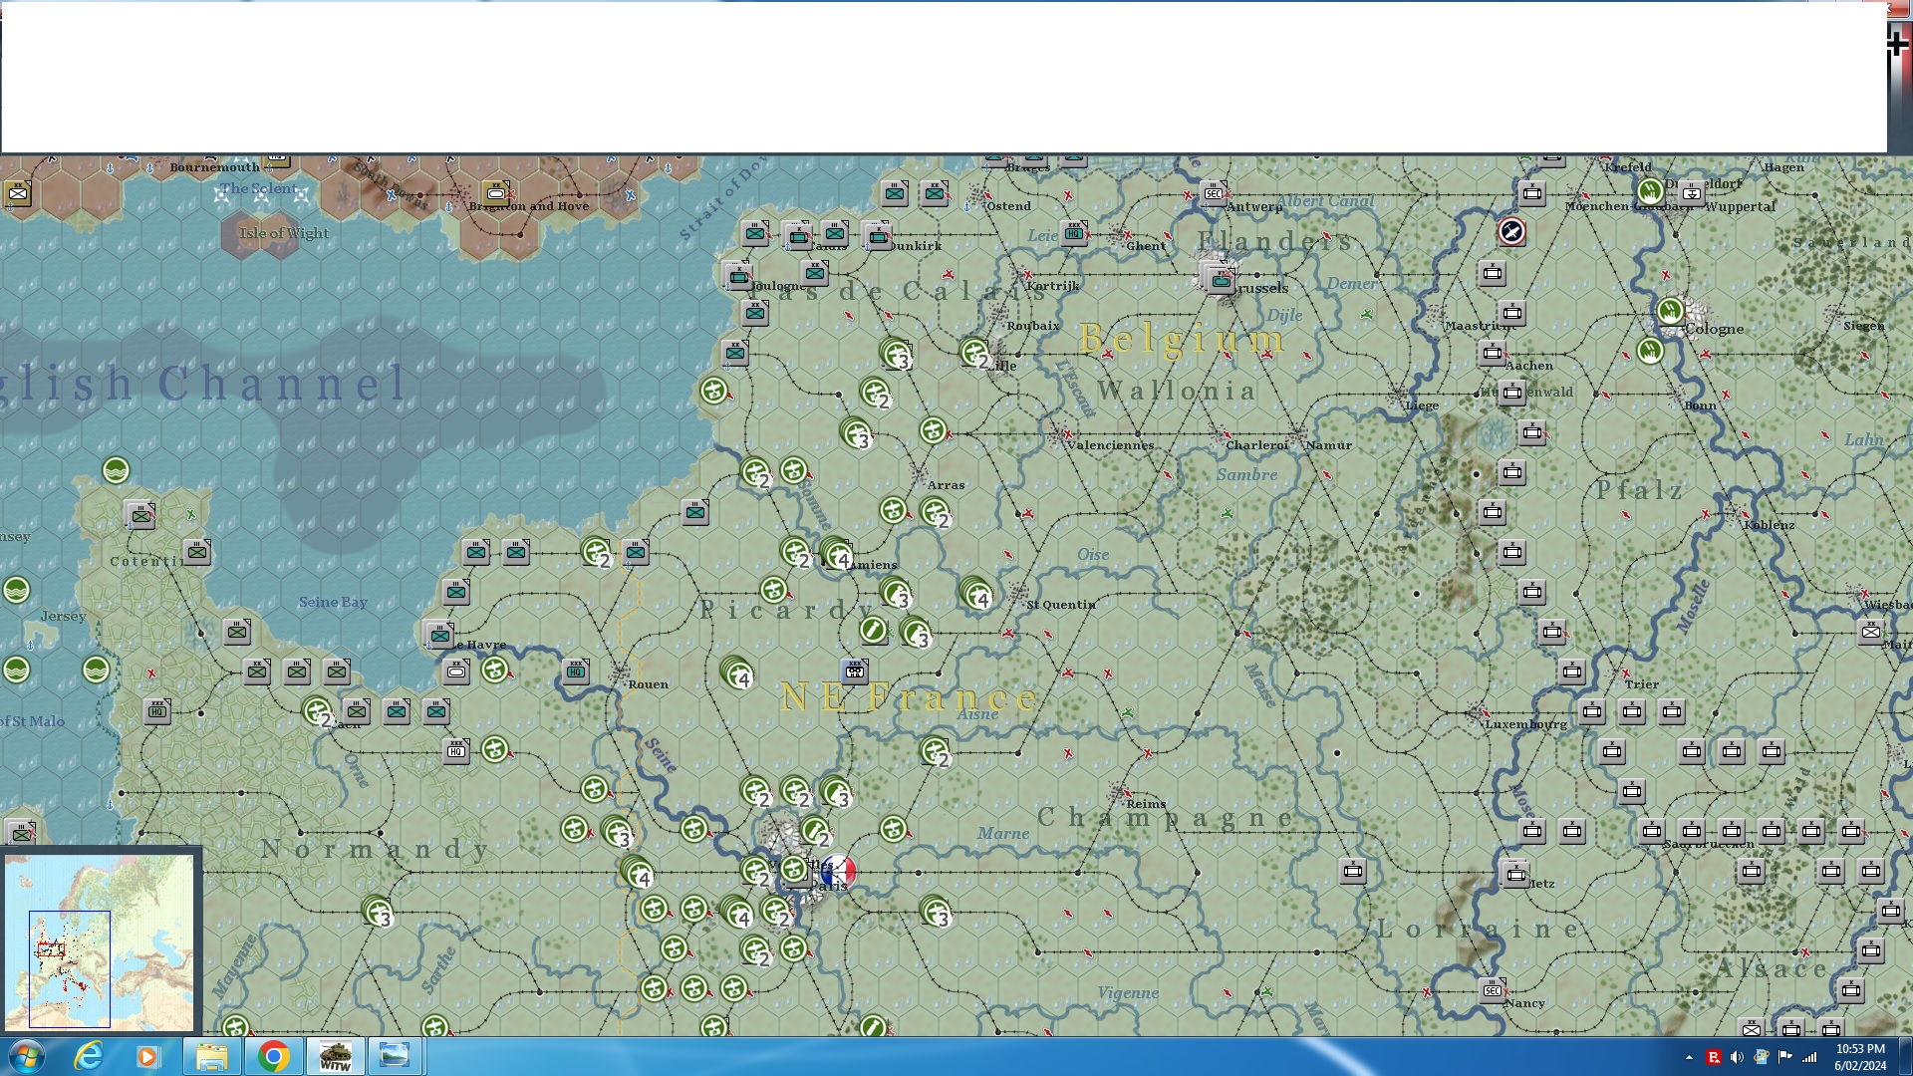Click the black plus icon at top-right

(1897, 43)
